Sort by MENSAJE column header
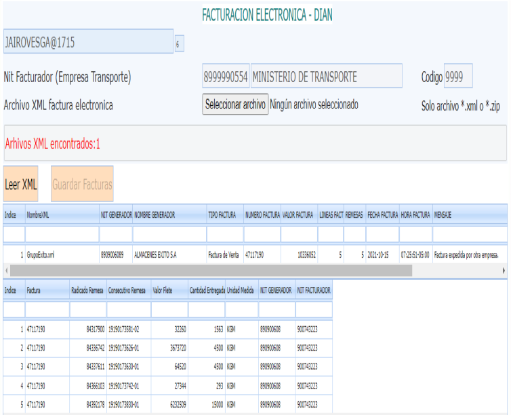This screenshot has width=513, height=415. pyautogui.click(x=470, y=215)
